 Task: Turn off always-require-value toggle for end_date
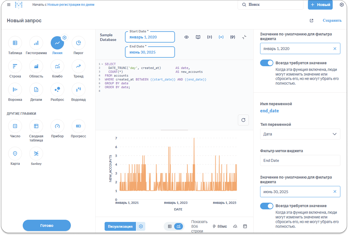266,206
